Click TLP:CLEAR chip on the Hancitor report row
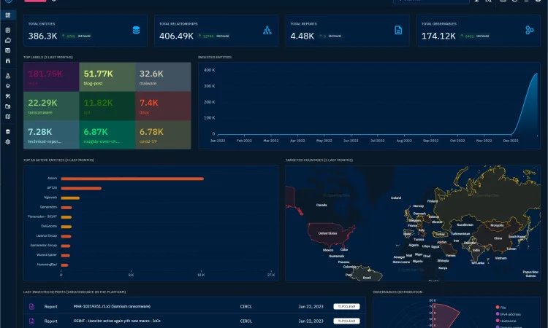 346,321
